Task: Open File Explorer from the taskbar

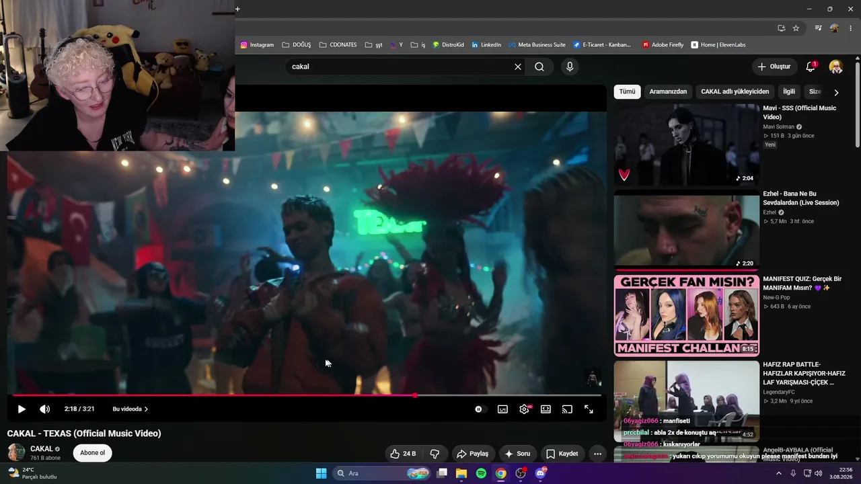Action: (461, 473)
